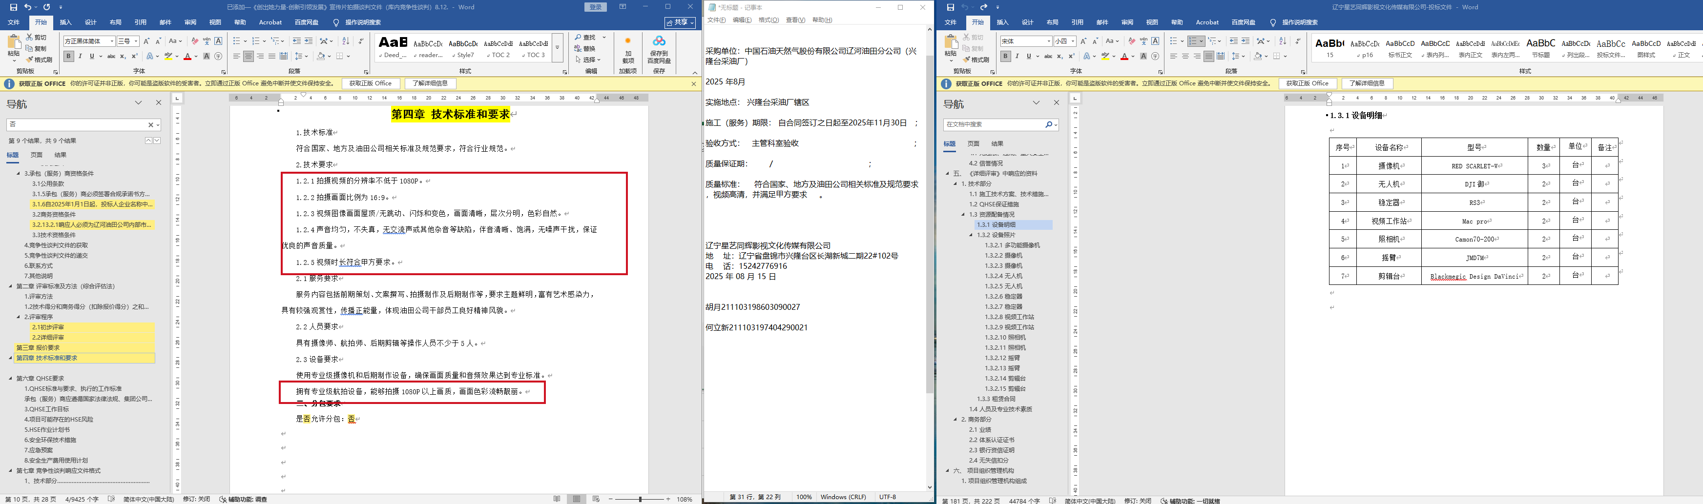The height and width of the screenshot is (504, 1703).
Task: Click the 登录 sign-in button
Action: click(596, 7)
